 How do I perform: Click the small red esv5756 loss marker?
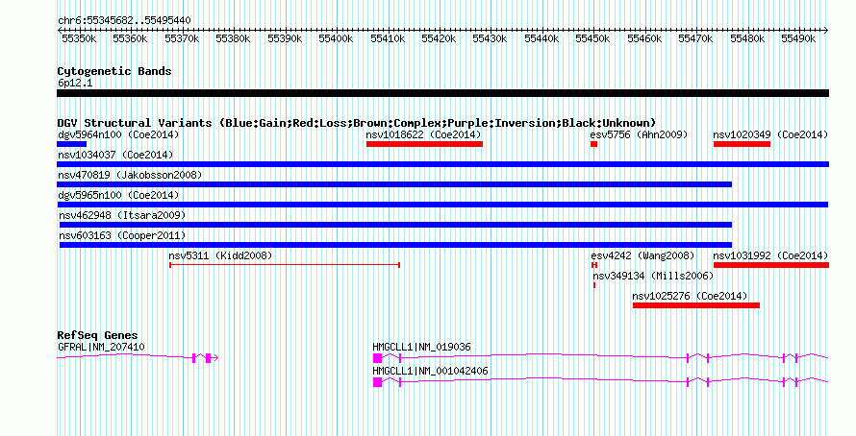(x=594, y=144)
